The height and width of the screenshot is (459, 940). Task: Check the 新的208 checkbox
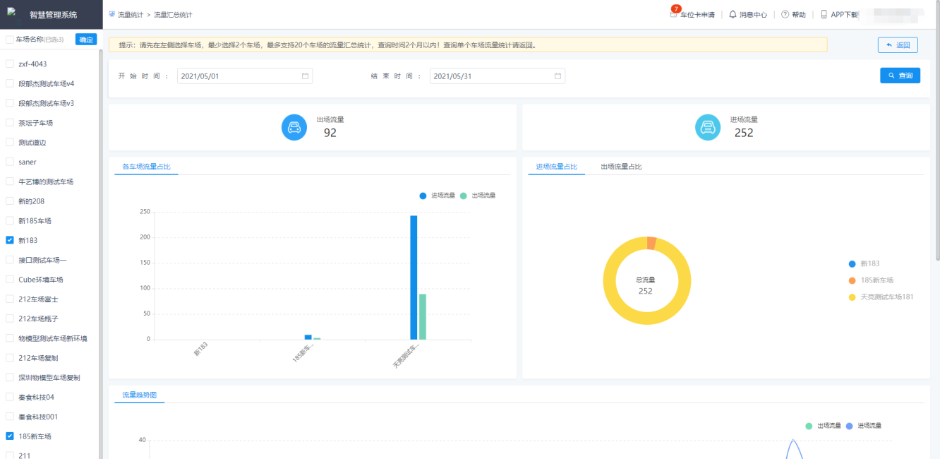10,201
